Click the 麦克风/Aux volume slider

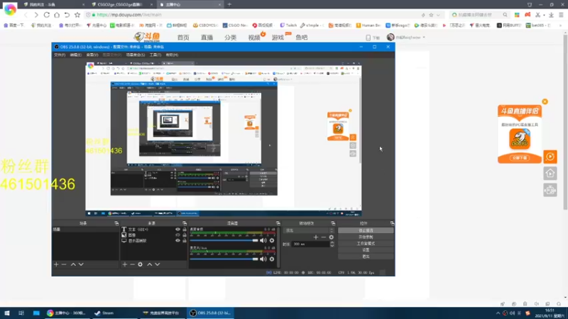[224, 259]
